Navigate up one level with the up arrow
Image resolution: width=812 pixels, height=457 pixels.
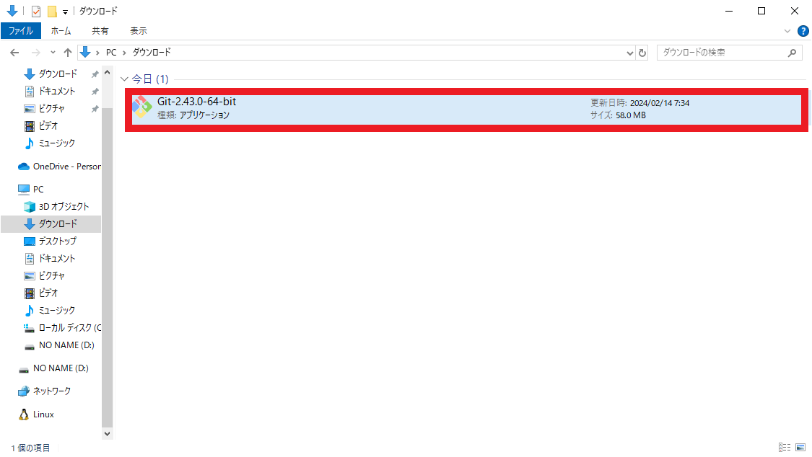point(68,52)
